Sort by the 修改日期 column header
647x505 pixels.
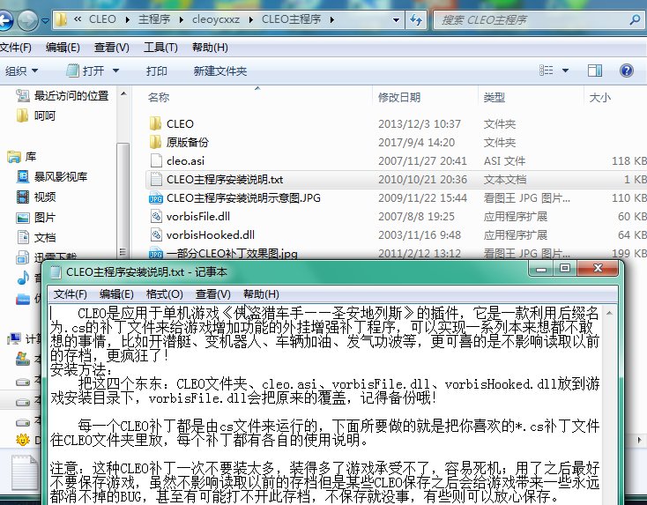399,97
